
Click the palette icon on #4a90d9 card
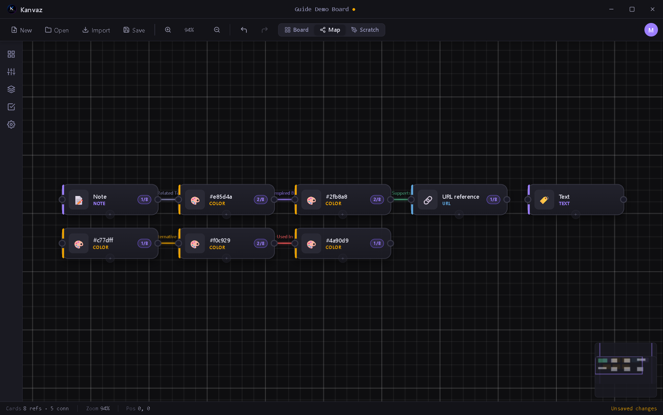coord(311,244)
